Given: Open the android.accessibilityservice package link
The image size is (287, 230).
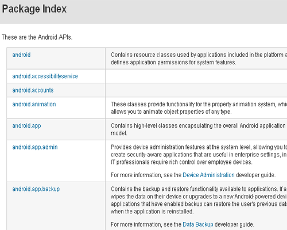Looking at the screenshot, I should pos(45,76).
